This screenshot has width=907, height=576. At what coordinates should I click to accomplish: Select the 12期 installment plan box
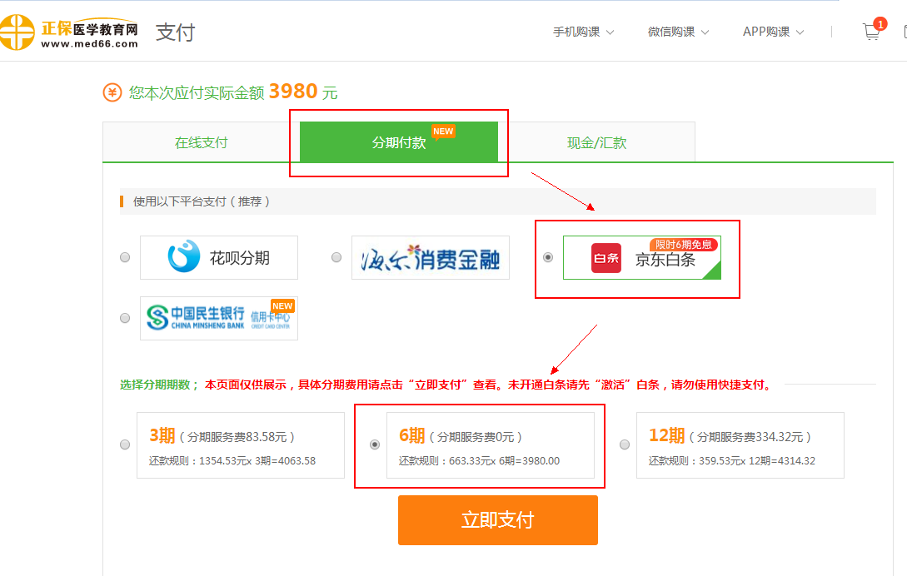(x=740, y=445)
